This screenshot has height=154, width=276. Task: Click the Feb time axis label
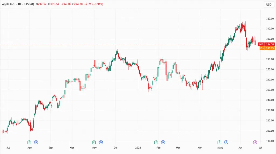(x=158, y=148)
